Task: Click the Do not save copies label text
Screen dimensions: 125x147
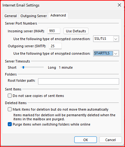Action: pyautogui.click(x=38, y=96)
